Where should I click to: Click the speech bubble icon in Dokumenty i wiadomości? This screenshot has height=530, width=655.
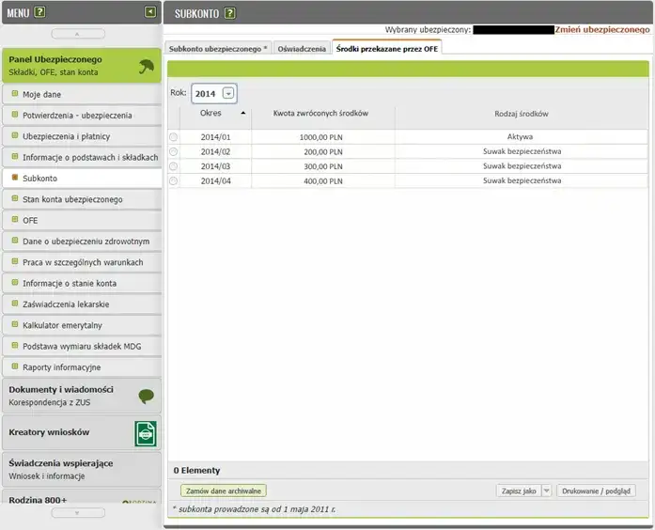tap(146, 396)
